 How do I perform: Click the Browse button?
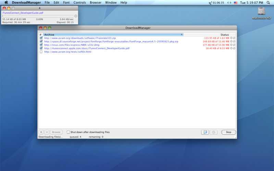click(x=56, y=132)
